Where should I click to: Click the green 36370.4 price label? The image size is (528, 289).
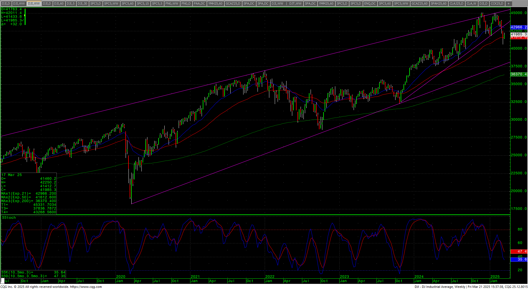(519, 74)
